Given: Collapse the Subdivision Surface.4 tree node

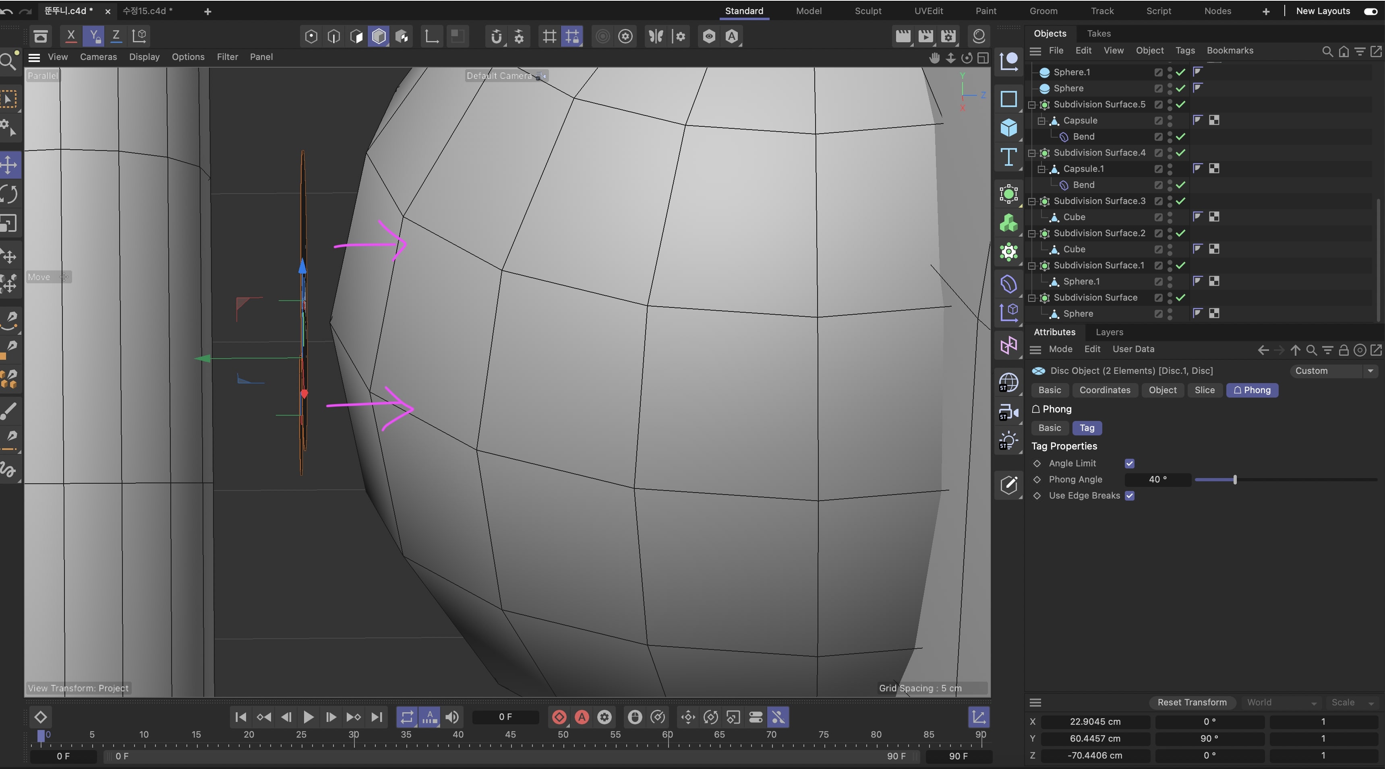Looking at the screenshot, I should tap(1032, 153).
